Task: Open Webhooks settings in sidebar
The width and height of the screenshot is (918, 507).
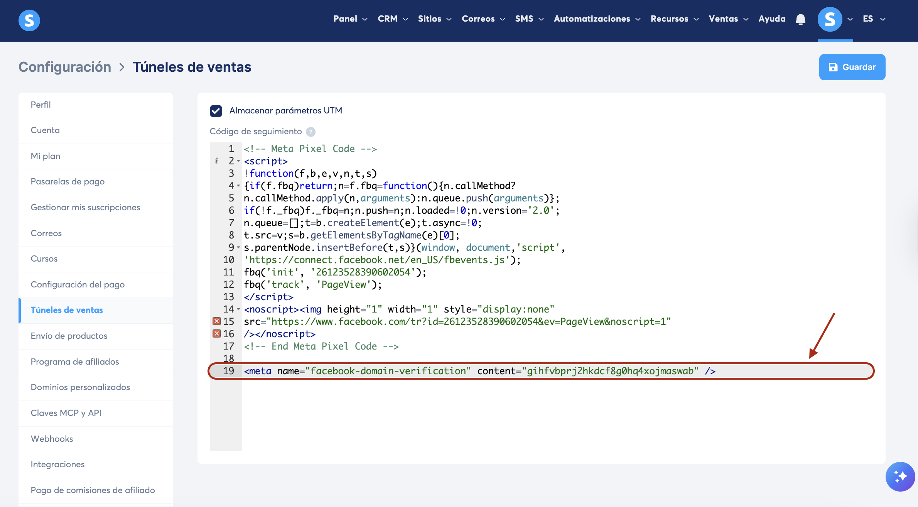Action: pos(52,439)
